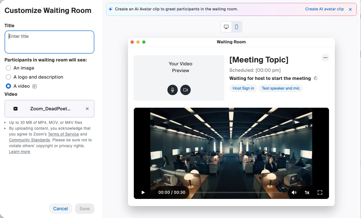Click the green maximize dot of preview window
Image resolution: width=361 pixels, height=218 pixels.
144,42
